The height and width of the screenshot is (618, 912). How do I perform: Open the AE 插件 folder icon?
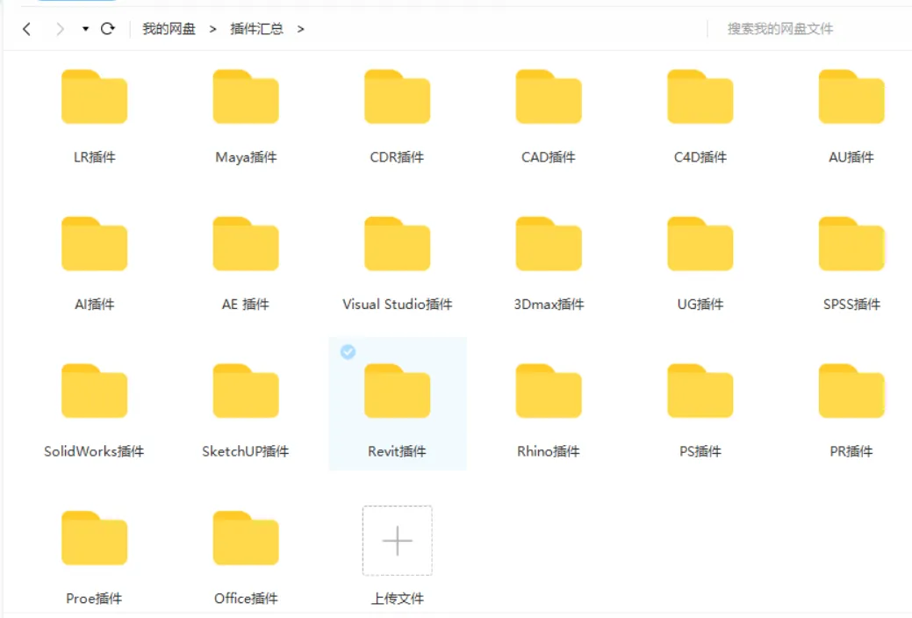(246, 244)
